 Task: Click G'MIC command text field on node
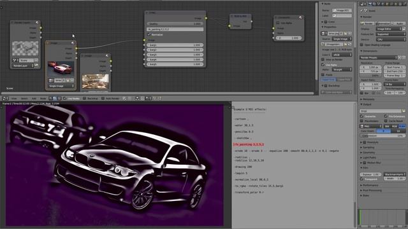point(175,29)
